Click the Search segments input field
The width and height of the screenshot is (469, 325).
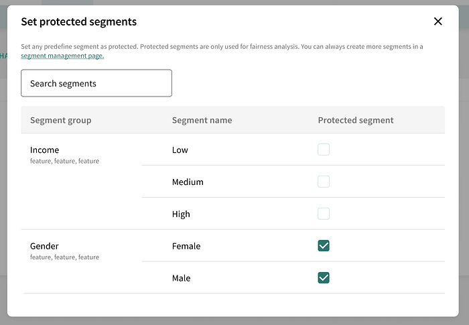click(x=96, y=83)
